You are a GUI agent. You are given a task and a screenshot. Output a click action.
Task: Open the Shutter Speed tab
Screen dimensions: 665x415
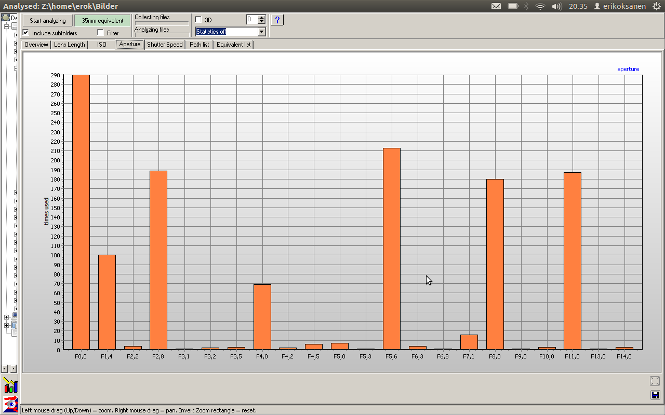tap(165, 45)
